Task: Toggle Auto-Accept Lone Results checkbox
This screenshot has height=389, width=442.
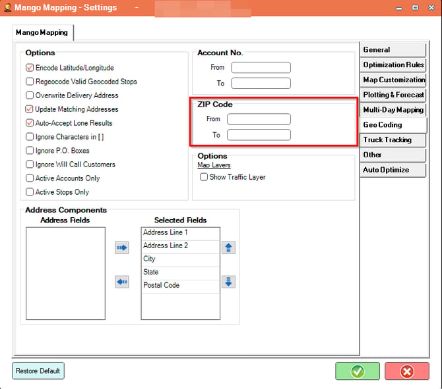Action: click(29, 123)
